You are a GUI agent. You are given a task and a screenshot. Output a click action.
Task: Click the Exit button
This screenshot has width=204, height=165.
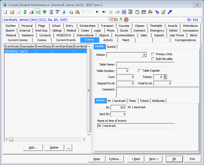pos(192,159)
